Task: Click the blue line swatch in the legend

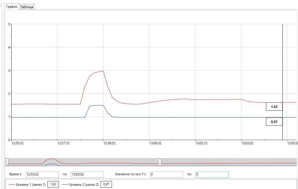Action: coord(65,184)
